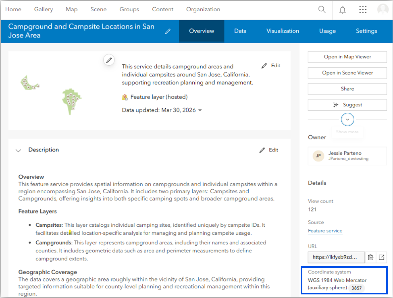Edit the thumbnail via round pencil button
This screenshot has height=298, width=393.
[x=109, y=60]
